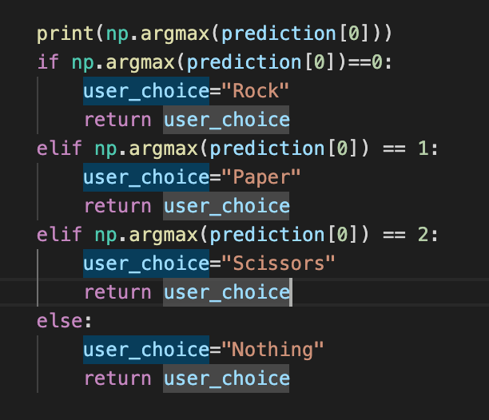Image resolution: width=489 pixels, height=420 pixels.
Task: Click the number 1 in the elif condition
Action: pyautogui.click(x=423, y=149)
